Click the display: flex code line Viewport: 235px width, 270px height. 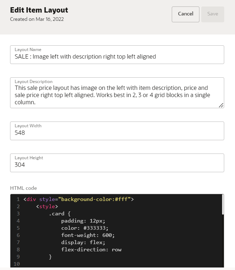click(x=83, y=242)
